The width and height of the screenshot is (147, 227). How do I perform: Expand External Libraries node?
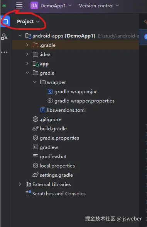[x=20, y=184]
